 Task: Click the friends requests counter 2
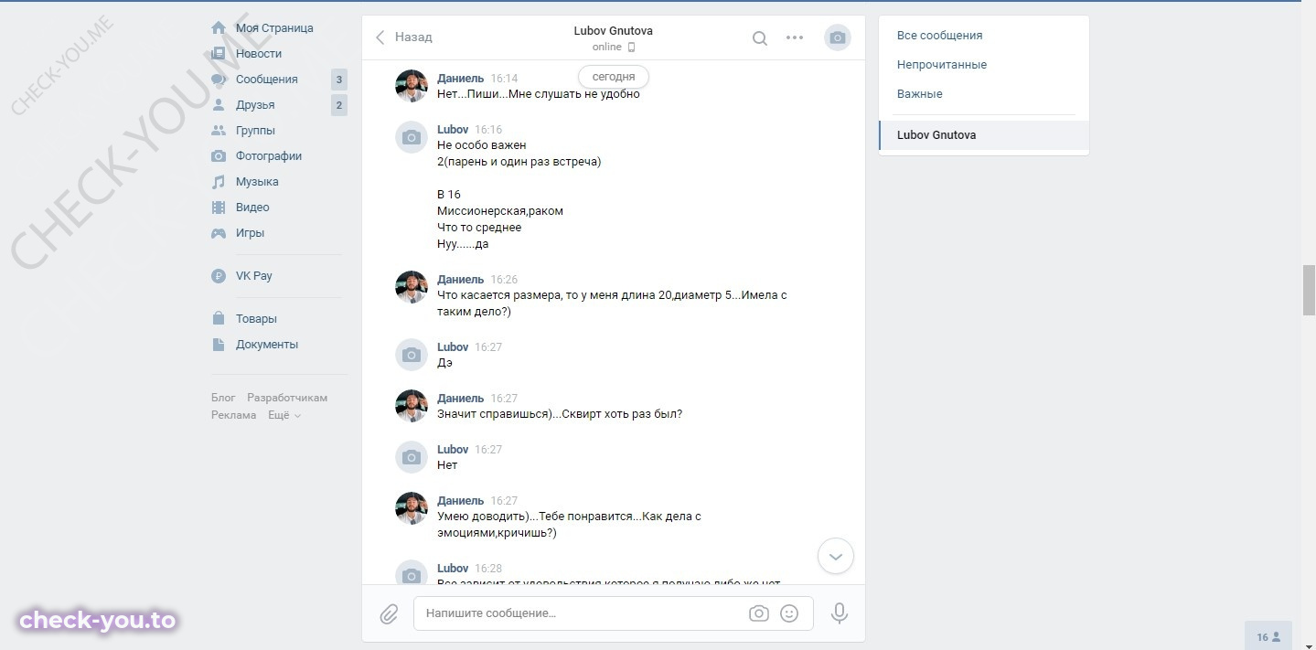(339, 105)
